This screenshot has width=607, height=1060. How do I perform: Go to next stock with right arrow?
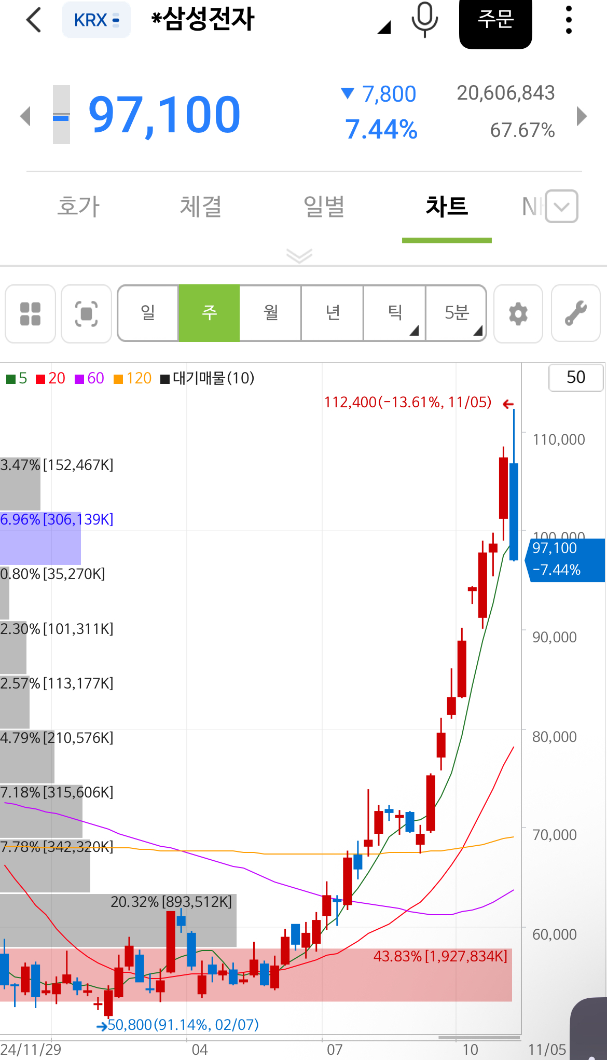point(582,116)
